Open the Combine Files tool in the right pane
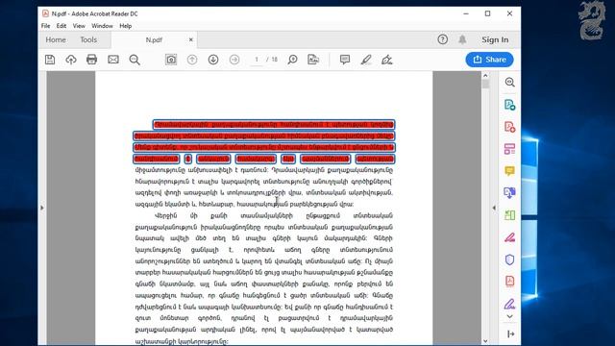The image size is (615, 346). click(510, 192)
